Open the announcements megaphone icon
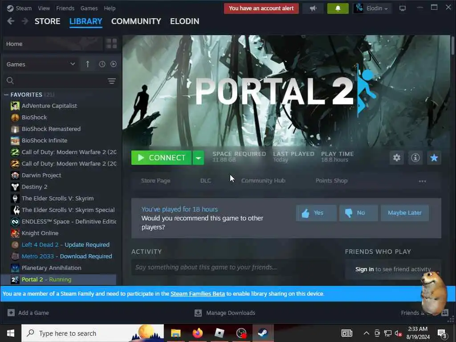This screenshot has height=342, width=456. (313, 8)
